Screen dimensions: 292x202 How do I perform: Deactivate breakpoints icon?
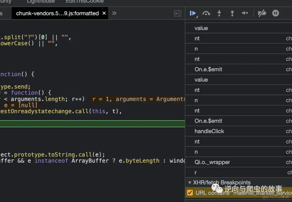pos(262,13)
